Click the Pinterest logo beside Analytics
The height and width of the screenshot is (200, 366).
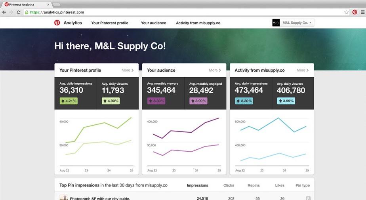pyautogui.click(x=57, y=23)
